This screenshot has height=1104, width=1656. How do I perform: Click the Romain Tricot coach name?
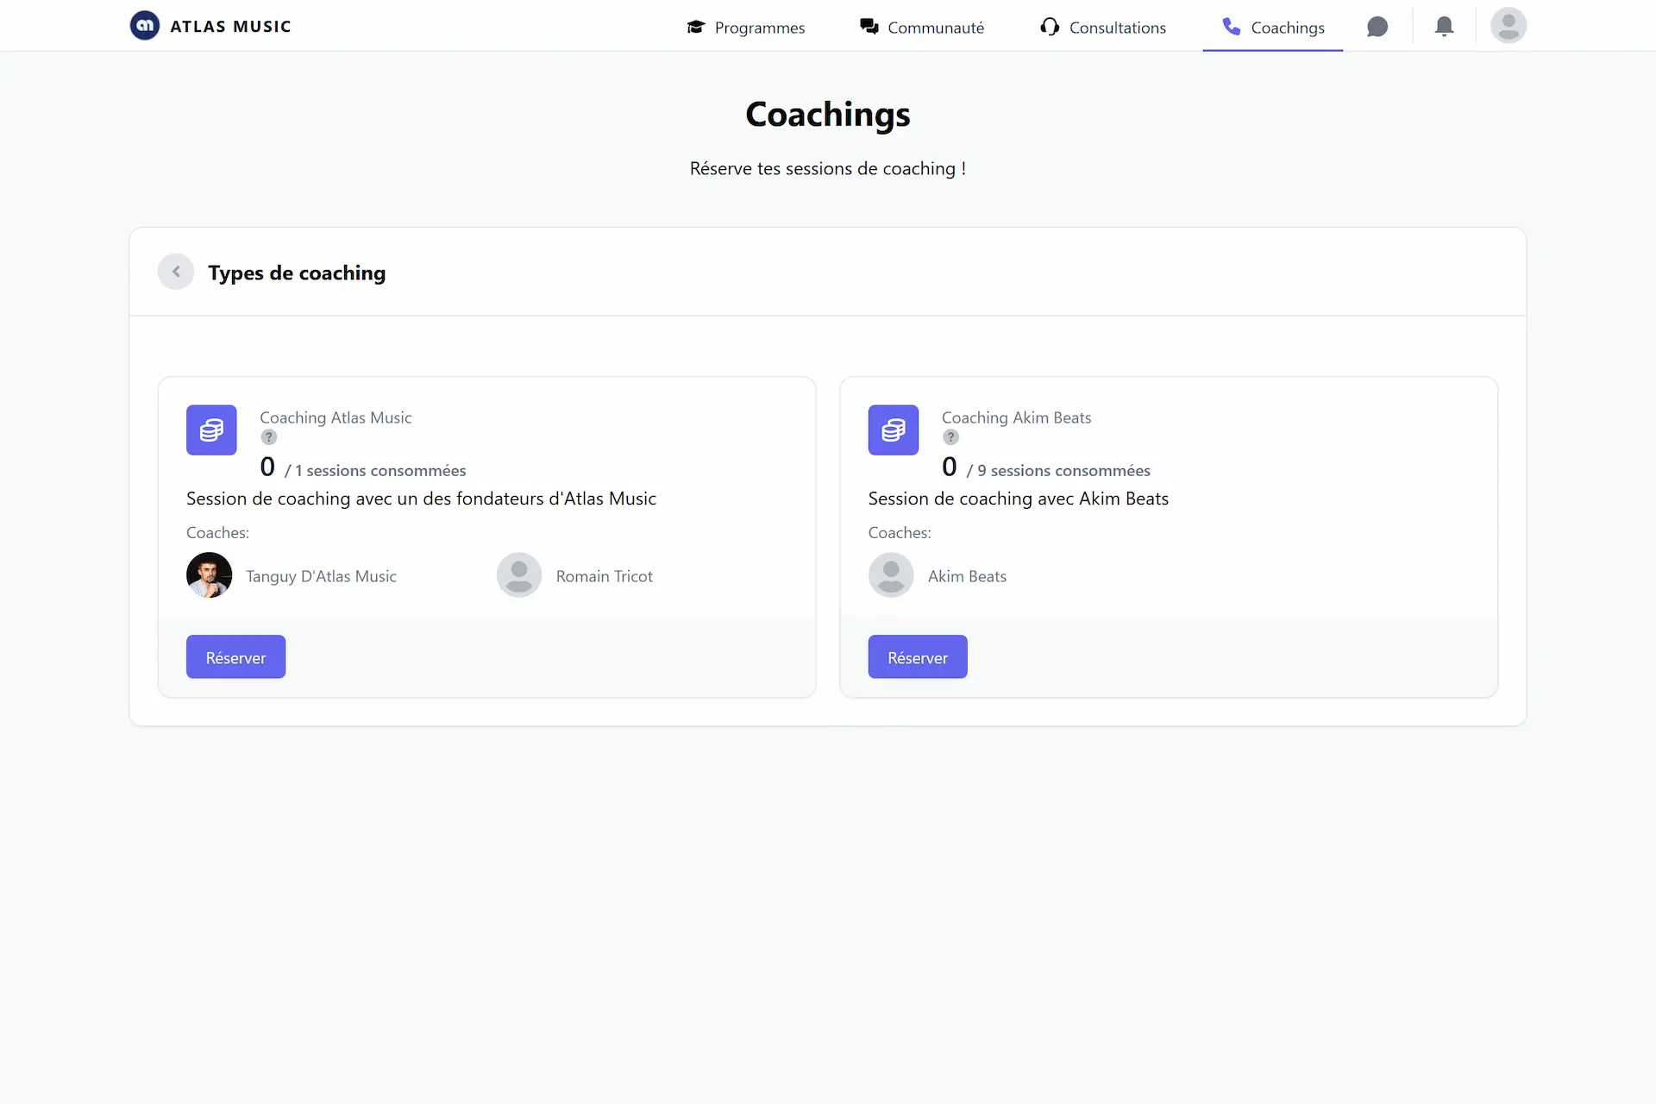click(x=604, y=576)
